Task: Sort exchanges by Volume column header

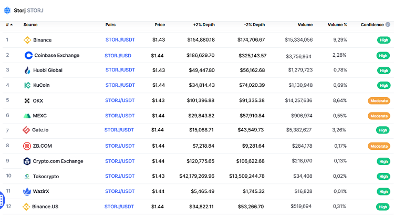Action: coord(305,25)
